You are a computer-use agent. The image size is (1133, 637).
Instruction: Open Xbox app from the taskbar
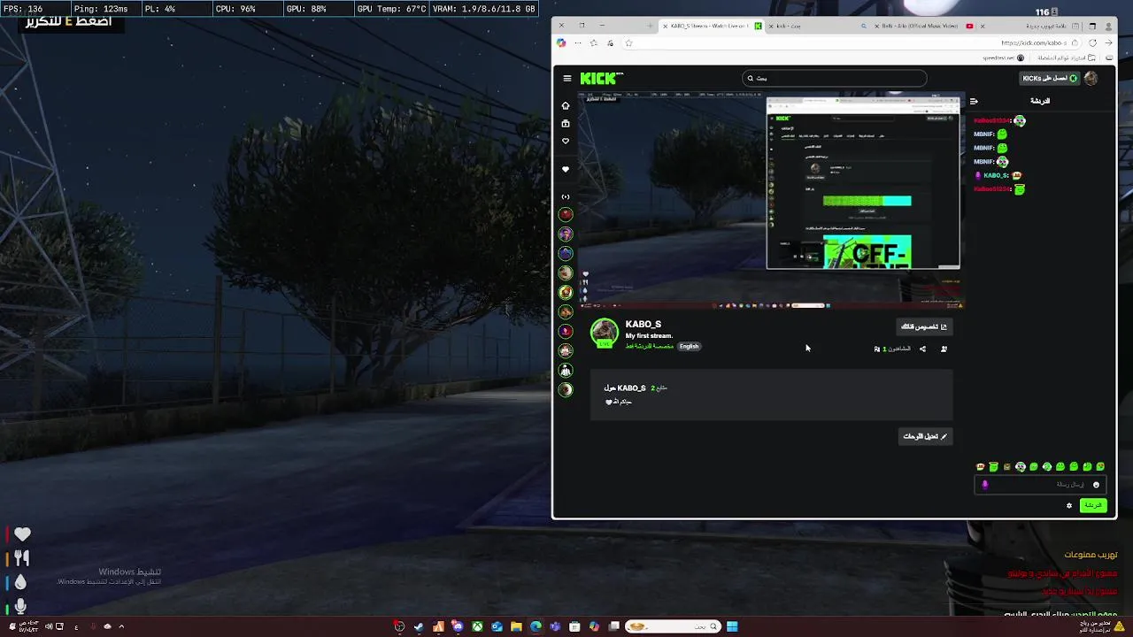pyautogui.click(x=477, y=626)
